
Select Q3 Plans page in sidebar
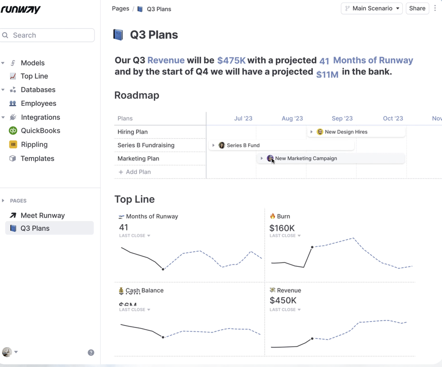click(x=35, y=228)
